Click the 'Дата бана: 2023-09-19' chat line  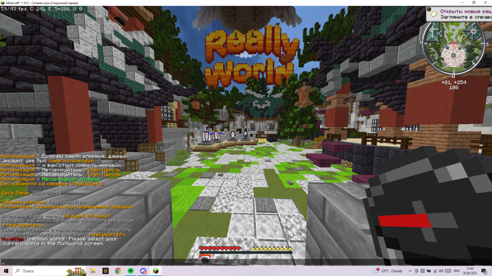coord(31,193)
